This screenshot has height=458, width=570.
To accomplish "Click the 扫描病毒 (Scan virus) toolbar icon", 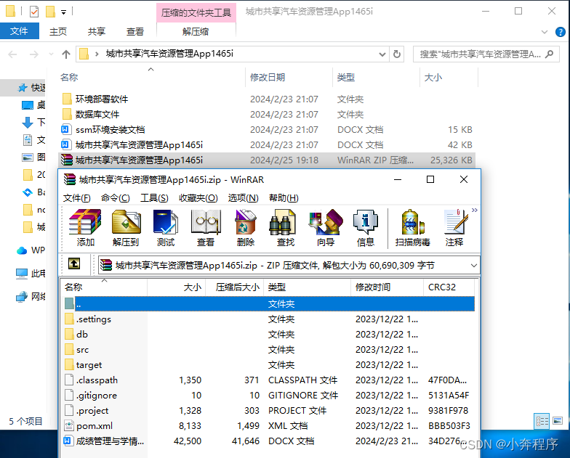I will click(x=413, y=228).
